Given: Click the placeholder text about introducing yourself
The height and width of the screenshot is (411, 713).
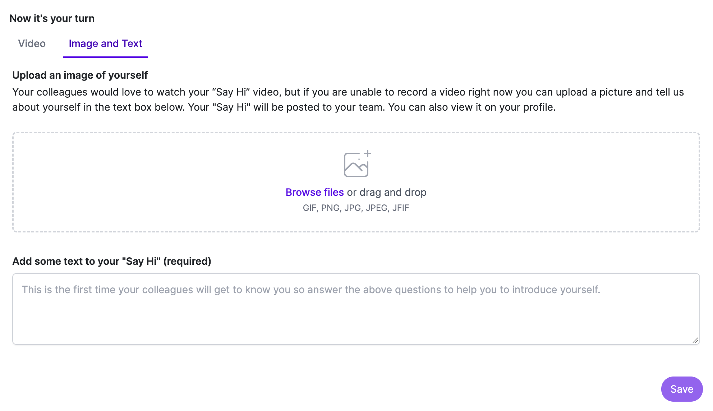Looking at the screenshot, I should pyautogui.click(x=311, y=290).
